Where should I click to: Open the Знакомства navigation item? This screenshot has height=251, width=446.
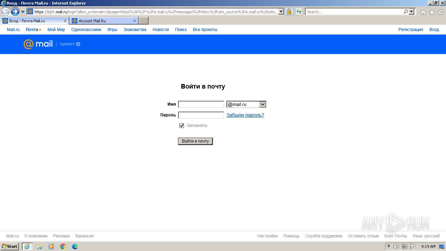(135, 30)
